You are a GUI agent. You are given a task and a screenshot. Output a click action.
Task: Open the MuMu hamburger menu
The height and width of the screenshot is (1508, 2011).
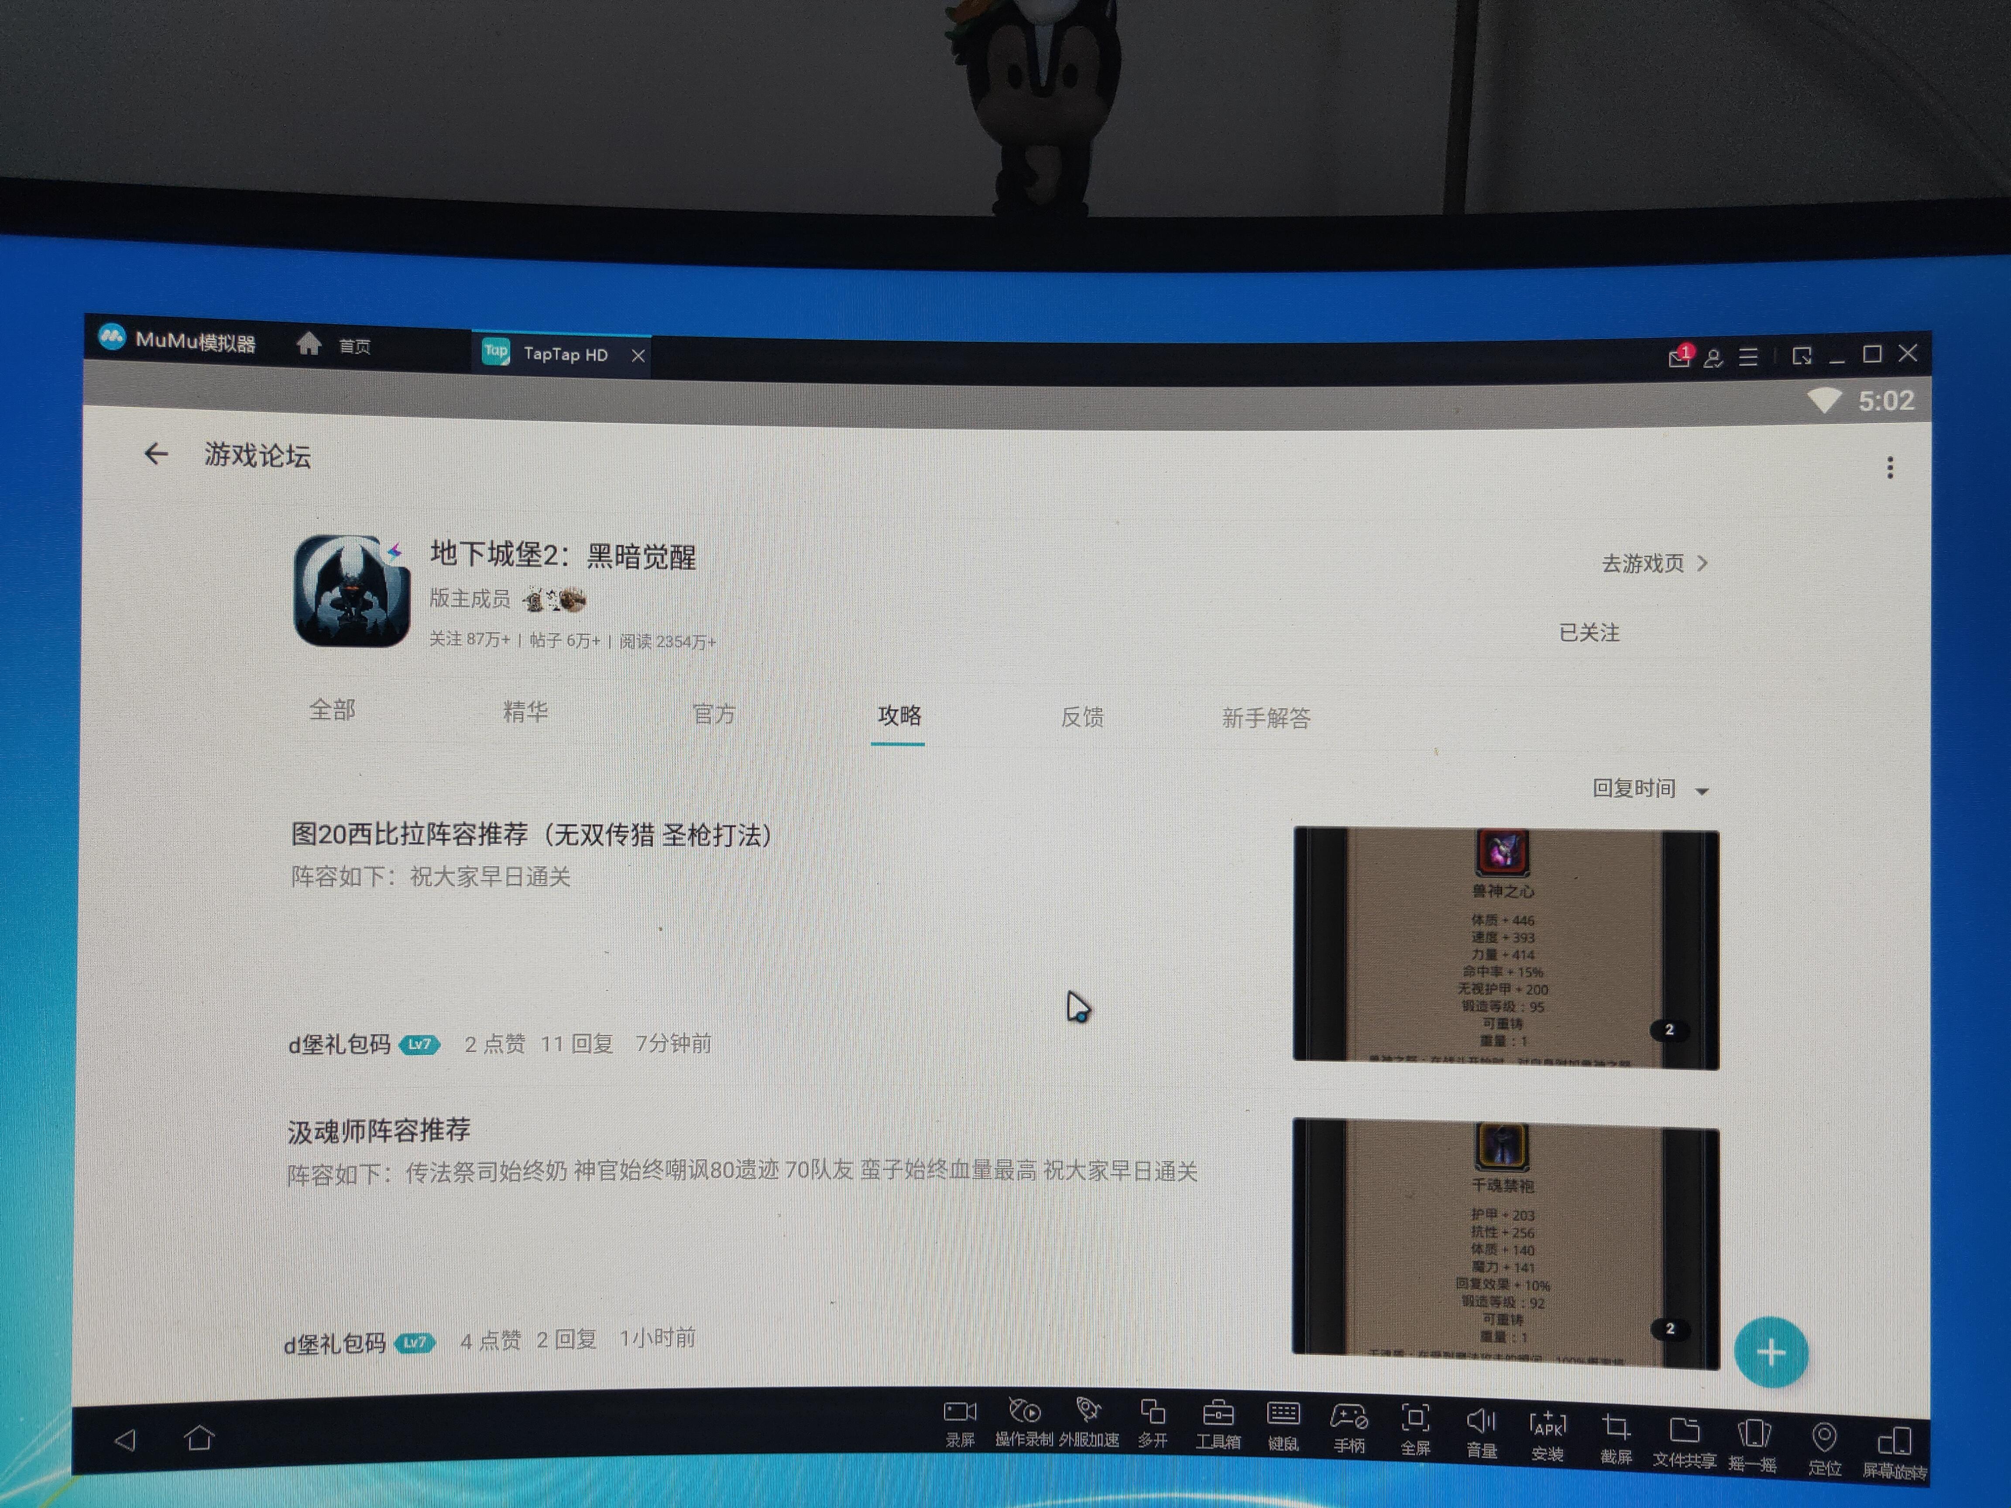coord(1748,357)
